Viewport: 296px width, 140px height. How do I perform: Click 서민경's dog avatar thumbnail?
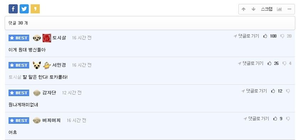pos(37,65)
